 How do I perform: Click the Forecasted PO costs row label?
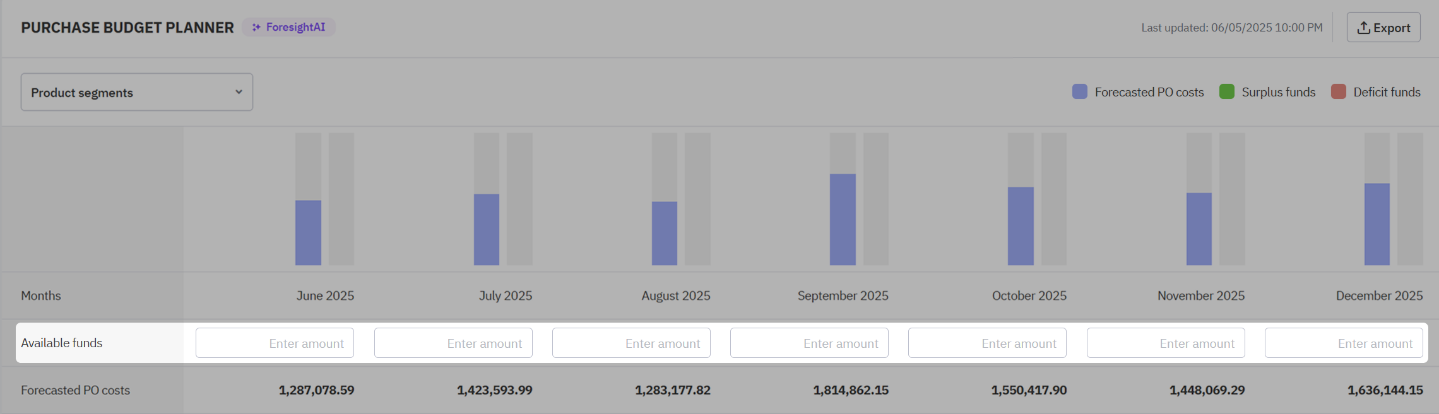coord(74,390)
